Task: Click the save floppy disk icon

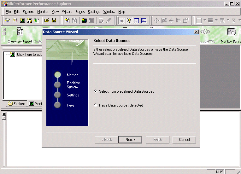Action: 54,20
